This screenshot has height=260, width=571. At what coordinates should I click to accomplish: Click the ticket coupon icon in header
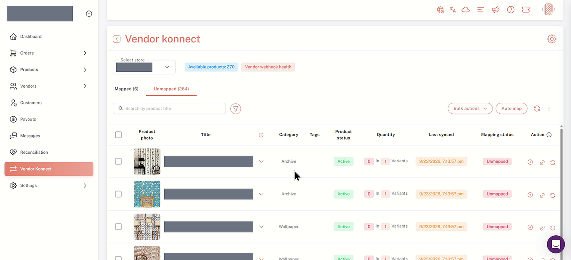[526, 10]
